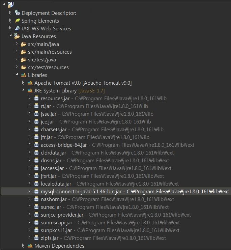Select the Java Resources label
Viewport: 231px width, 250px height.
click(39, 36)
